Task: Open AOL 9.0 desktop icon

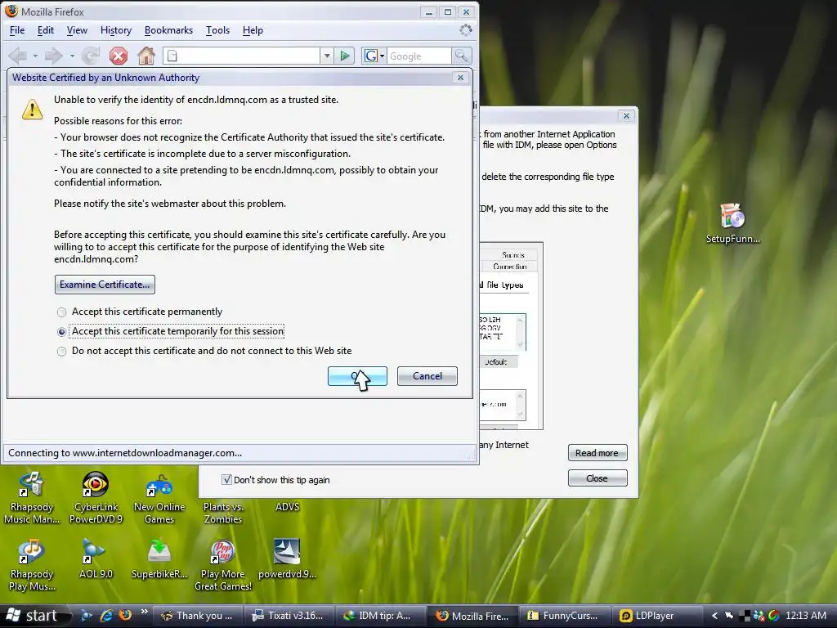Action: (x=96, y=558)
